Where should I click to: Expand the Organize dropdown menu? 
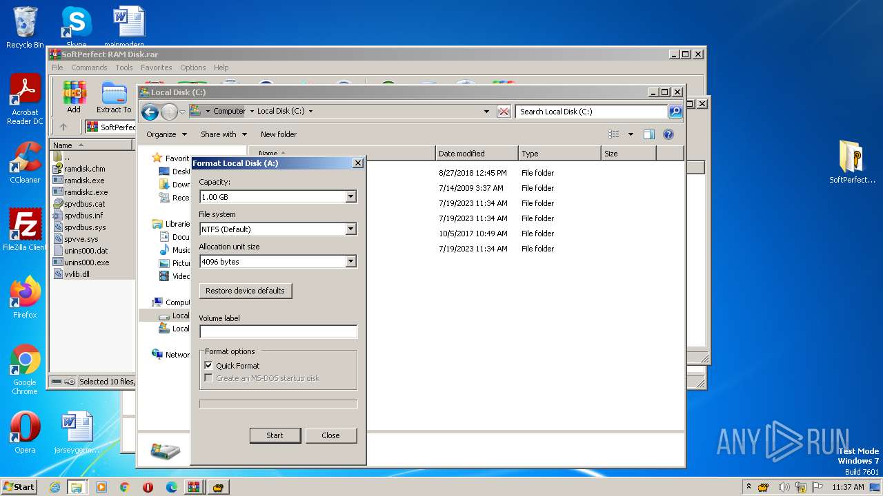pos(166,134)
